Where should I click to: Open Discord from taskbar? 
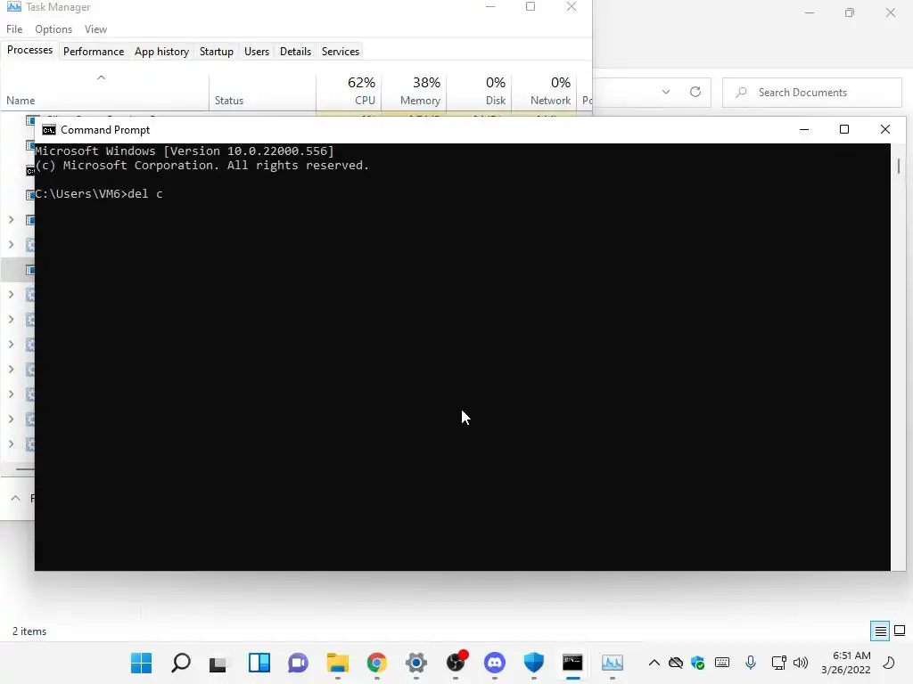(494, 663)
